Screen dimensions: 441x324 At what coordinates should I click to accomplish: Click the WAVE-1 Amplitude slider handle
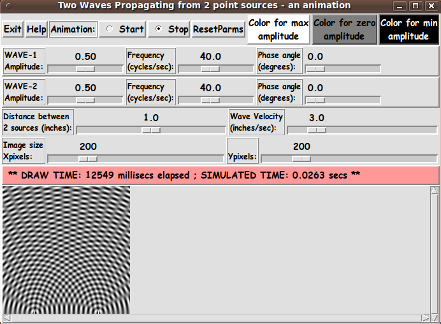pyautogui.click(x=85, y=69)
